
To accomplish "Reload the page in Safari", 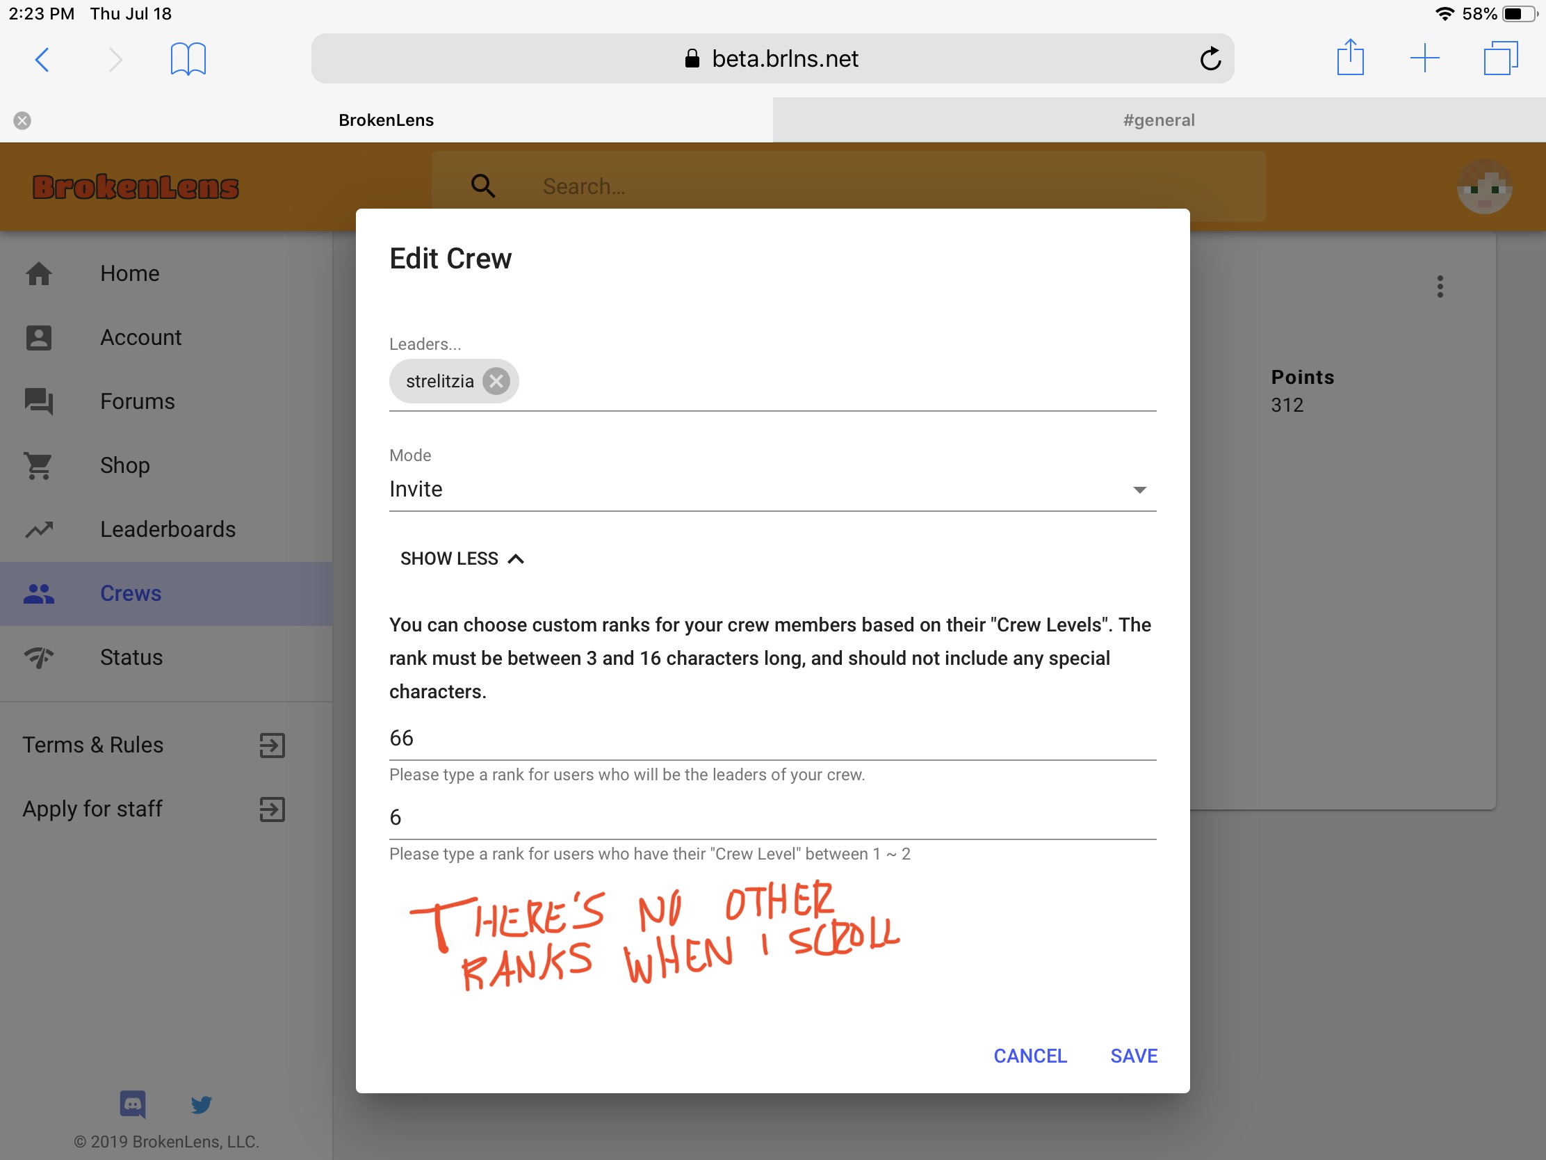I will [x=1210, y=58].
